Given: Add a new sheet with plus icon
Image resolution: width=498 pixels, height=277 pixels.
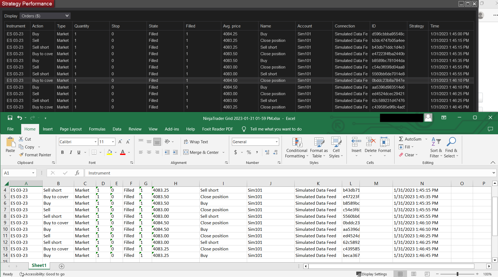Looking at the screenshot, I should (x=62, y=266).
